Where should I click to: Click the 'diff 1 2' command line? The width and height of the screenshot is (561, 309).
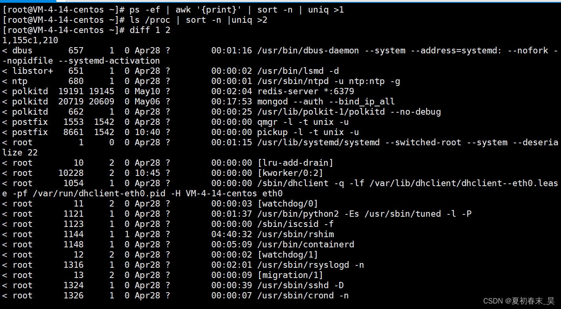(86, 30)
